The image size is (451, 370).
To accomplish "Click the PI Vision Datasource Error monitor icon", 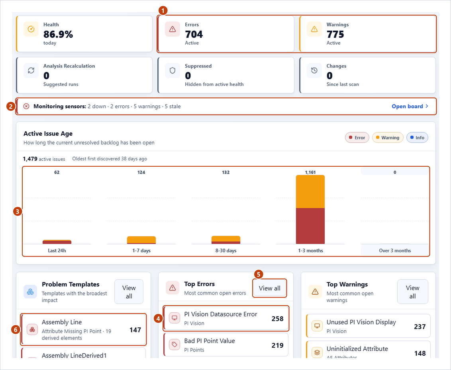I will point(174,318).
